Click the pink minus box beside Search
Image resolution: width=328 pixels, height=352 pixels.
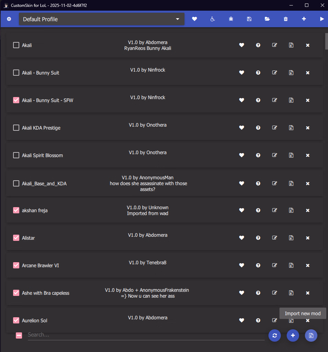coord(19,335)
